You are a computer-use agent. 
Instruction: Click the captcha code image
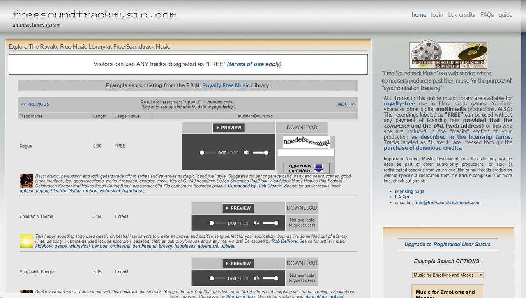[x=306, y=142]
